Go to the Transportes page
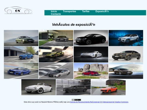The width and height of the screenshot is (147, 110). (69, 11)
